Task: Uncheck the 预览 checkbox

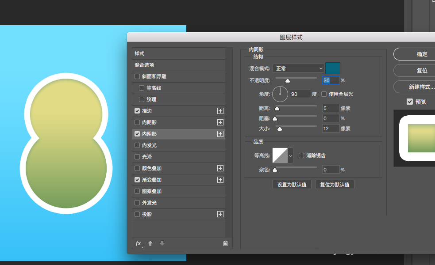Action: (x=410, y=101)
